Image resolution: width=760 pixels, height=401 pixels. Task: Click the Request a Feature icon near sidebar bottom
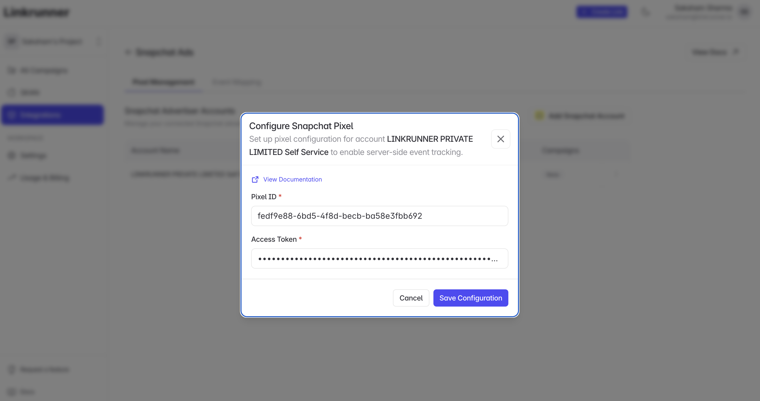(x=11, y=369)
